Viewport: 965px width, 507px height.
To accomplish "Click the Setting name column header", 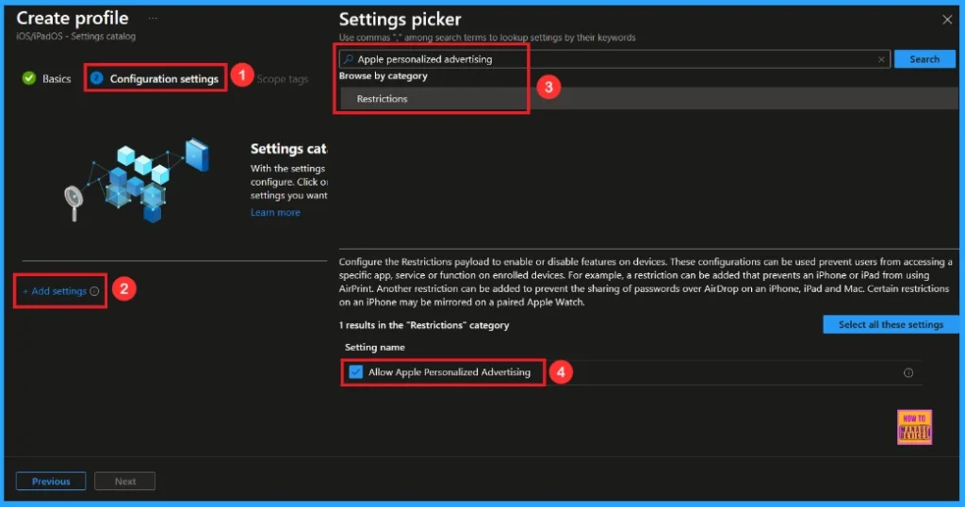I will 375,347.
